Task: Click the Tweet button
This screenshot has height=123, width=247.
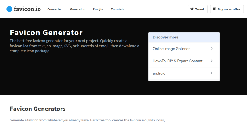Action: pos(198,9)
